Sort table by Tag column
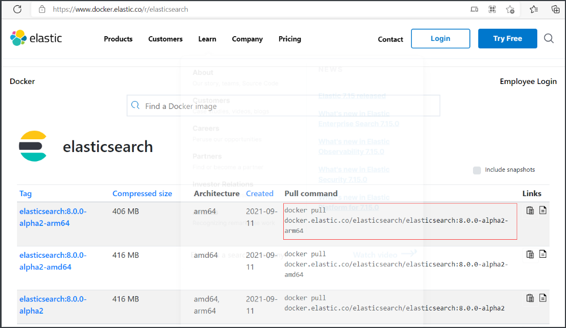 point(26,194)
